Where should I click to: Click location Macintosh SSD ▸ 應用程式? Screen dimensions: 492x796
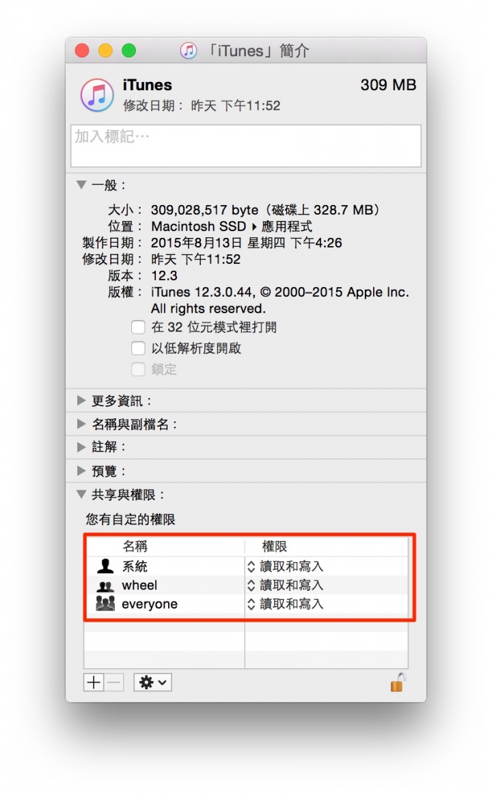coord(232,226)
